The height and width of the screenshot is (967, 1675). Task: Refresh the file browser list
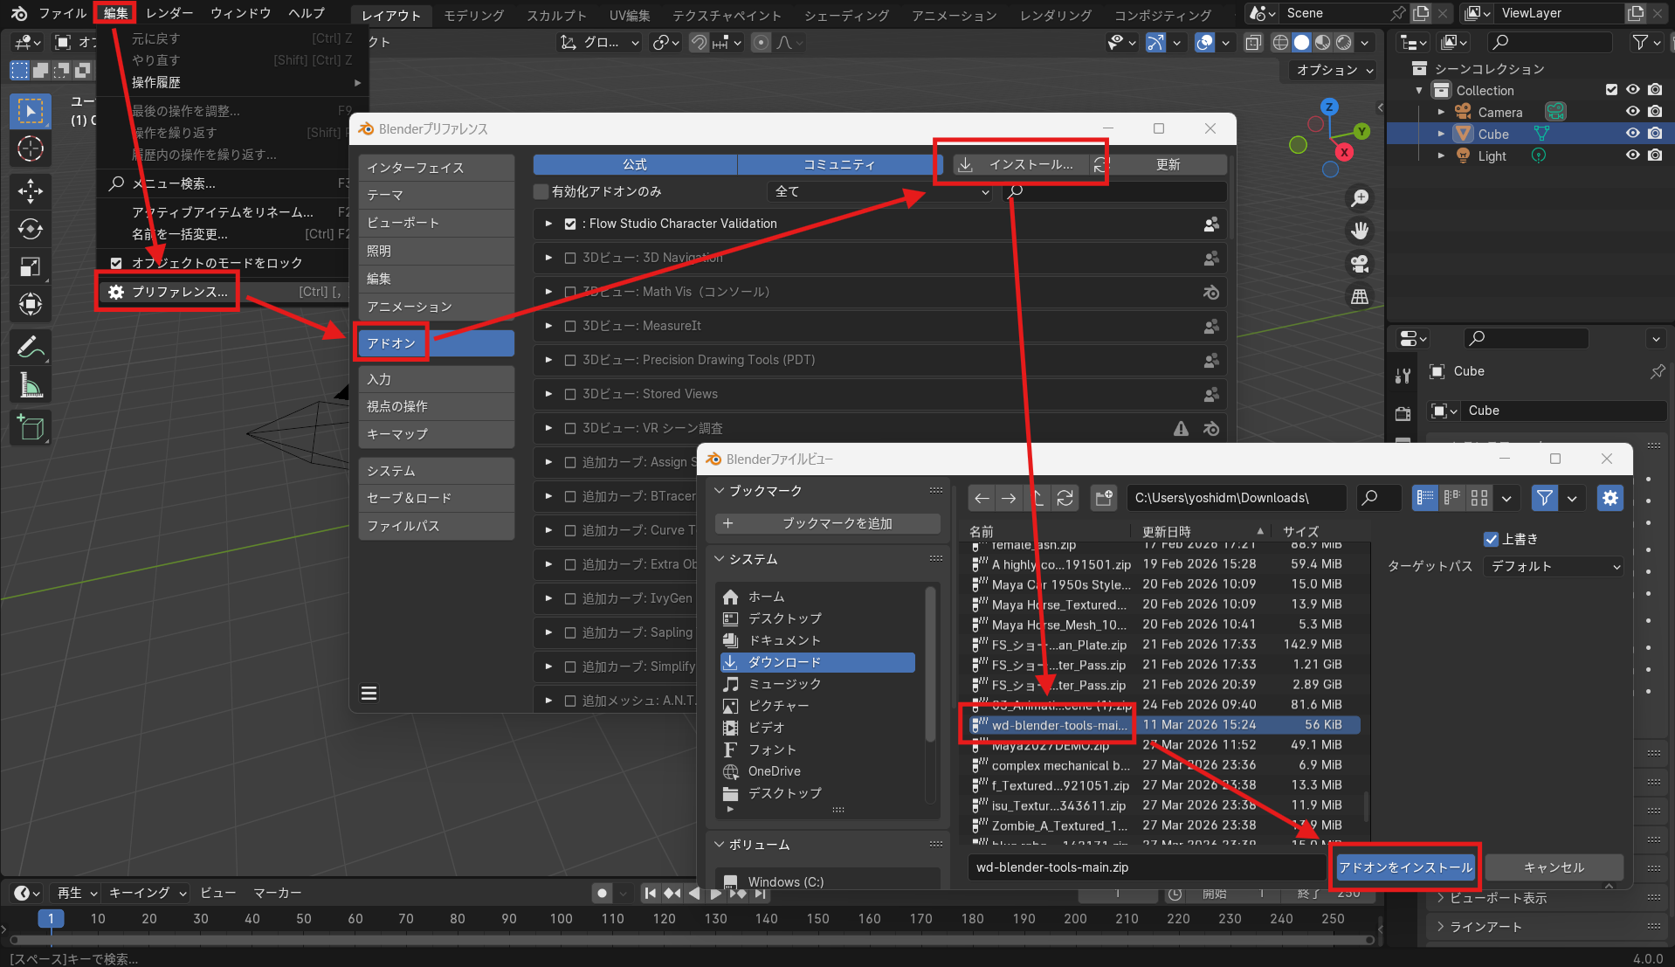point(1065,498)
